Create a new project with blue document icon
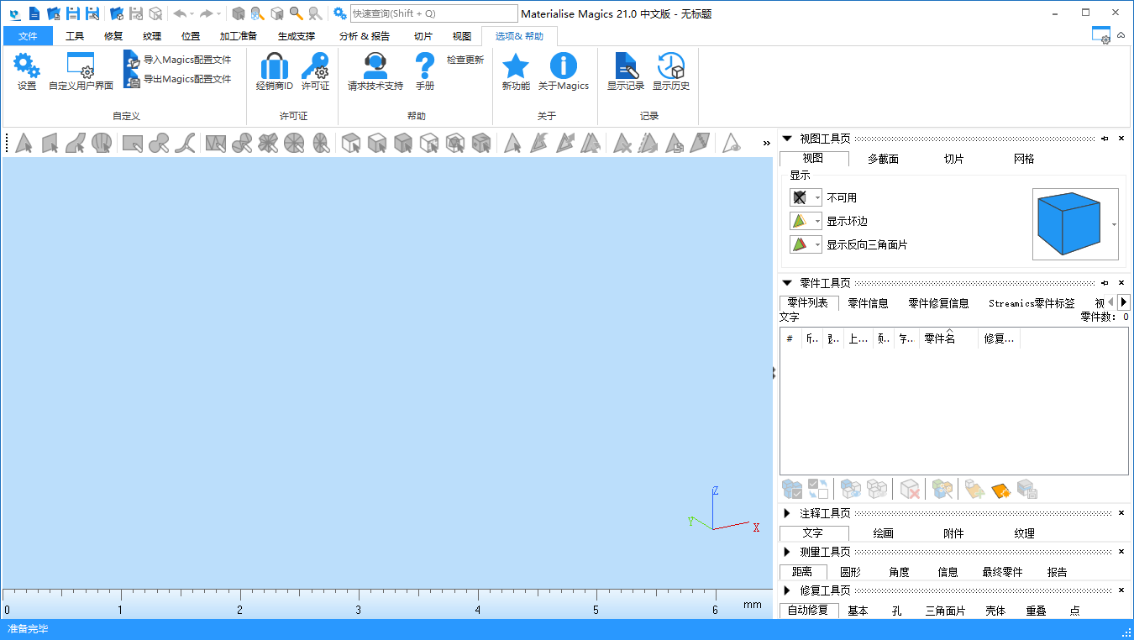Viewport: 1134px width, 640px height. [x=34, y=13]
